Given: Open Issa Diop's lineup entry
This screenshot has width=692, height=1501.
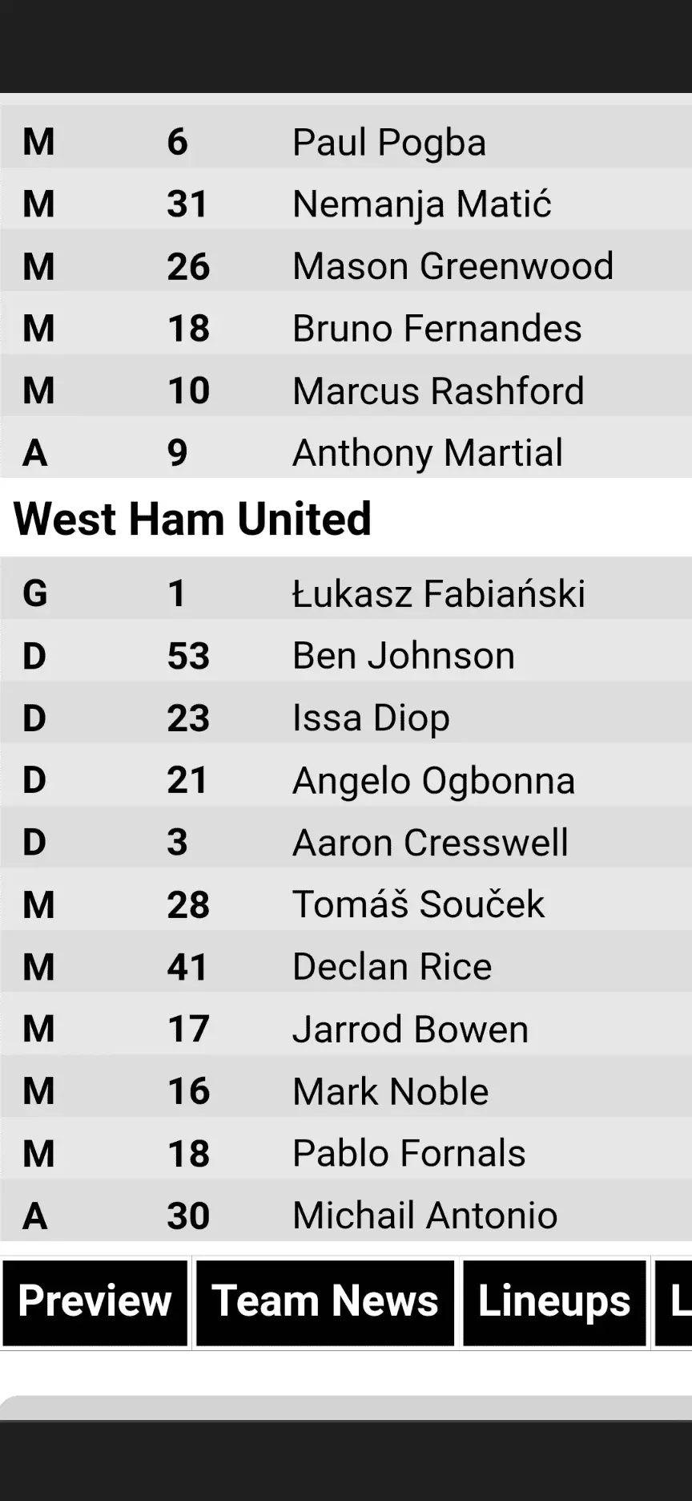Looking at the screenshot, I should coord(371,718).
